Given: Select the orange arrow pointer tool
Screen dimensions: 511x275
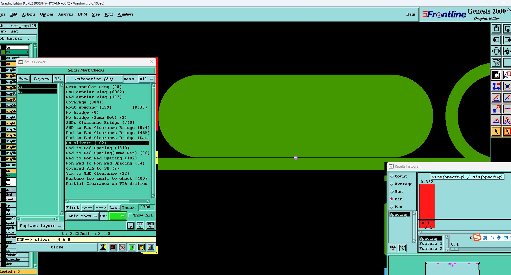Looking at the screenshot, I should click(x=496, y=131).
